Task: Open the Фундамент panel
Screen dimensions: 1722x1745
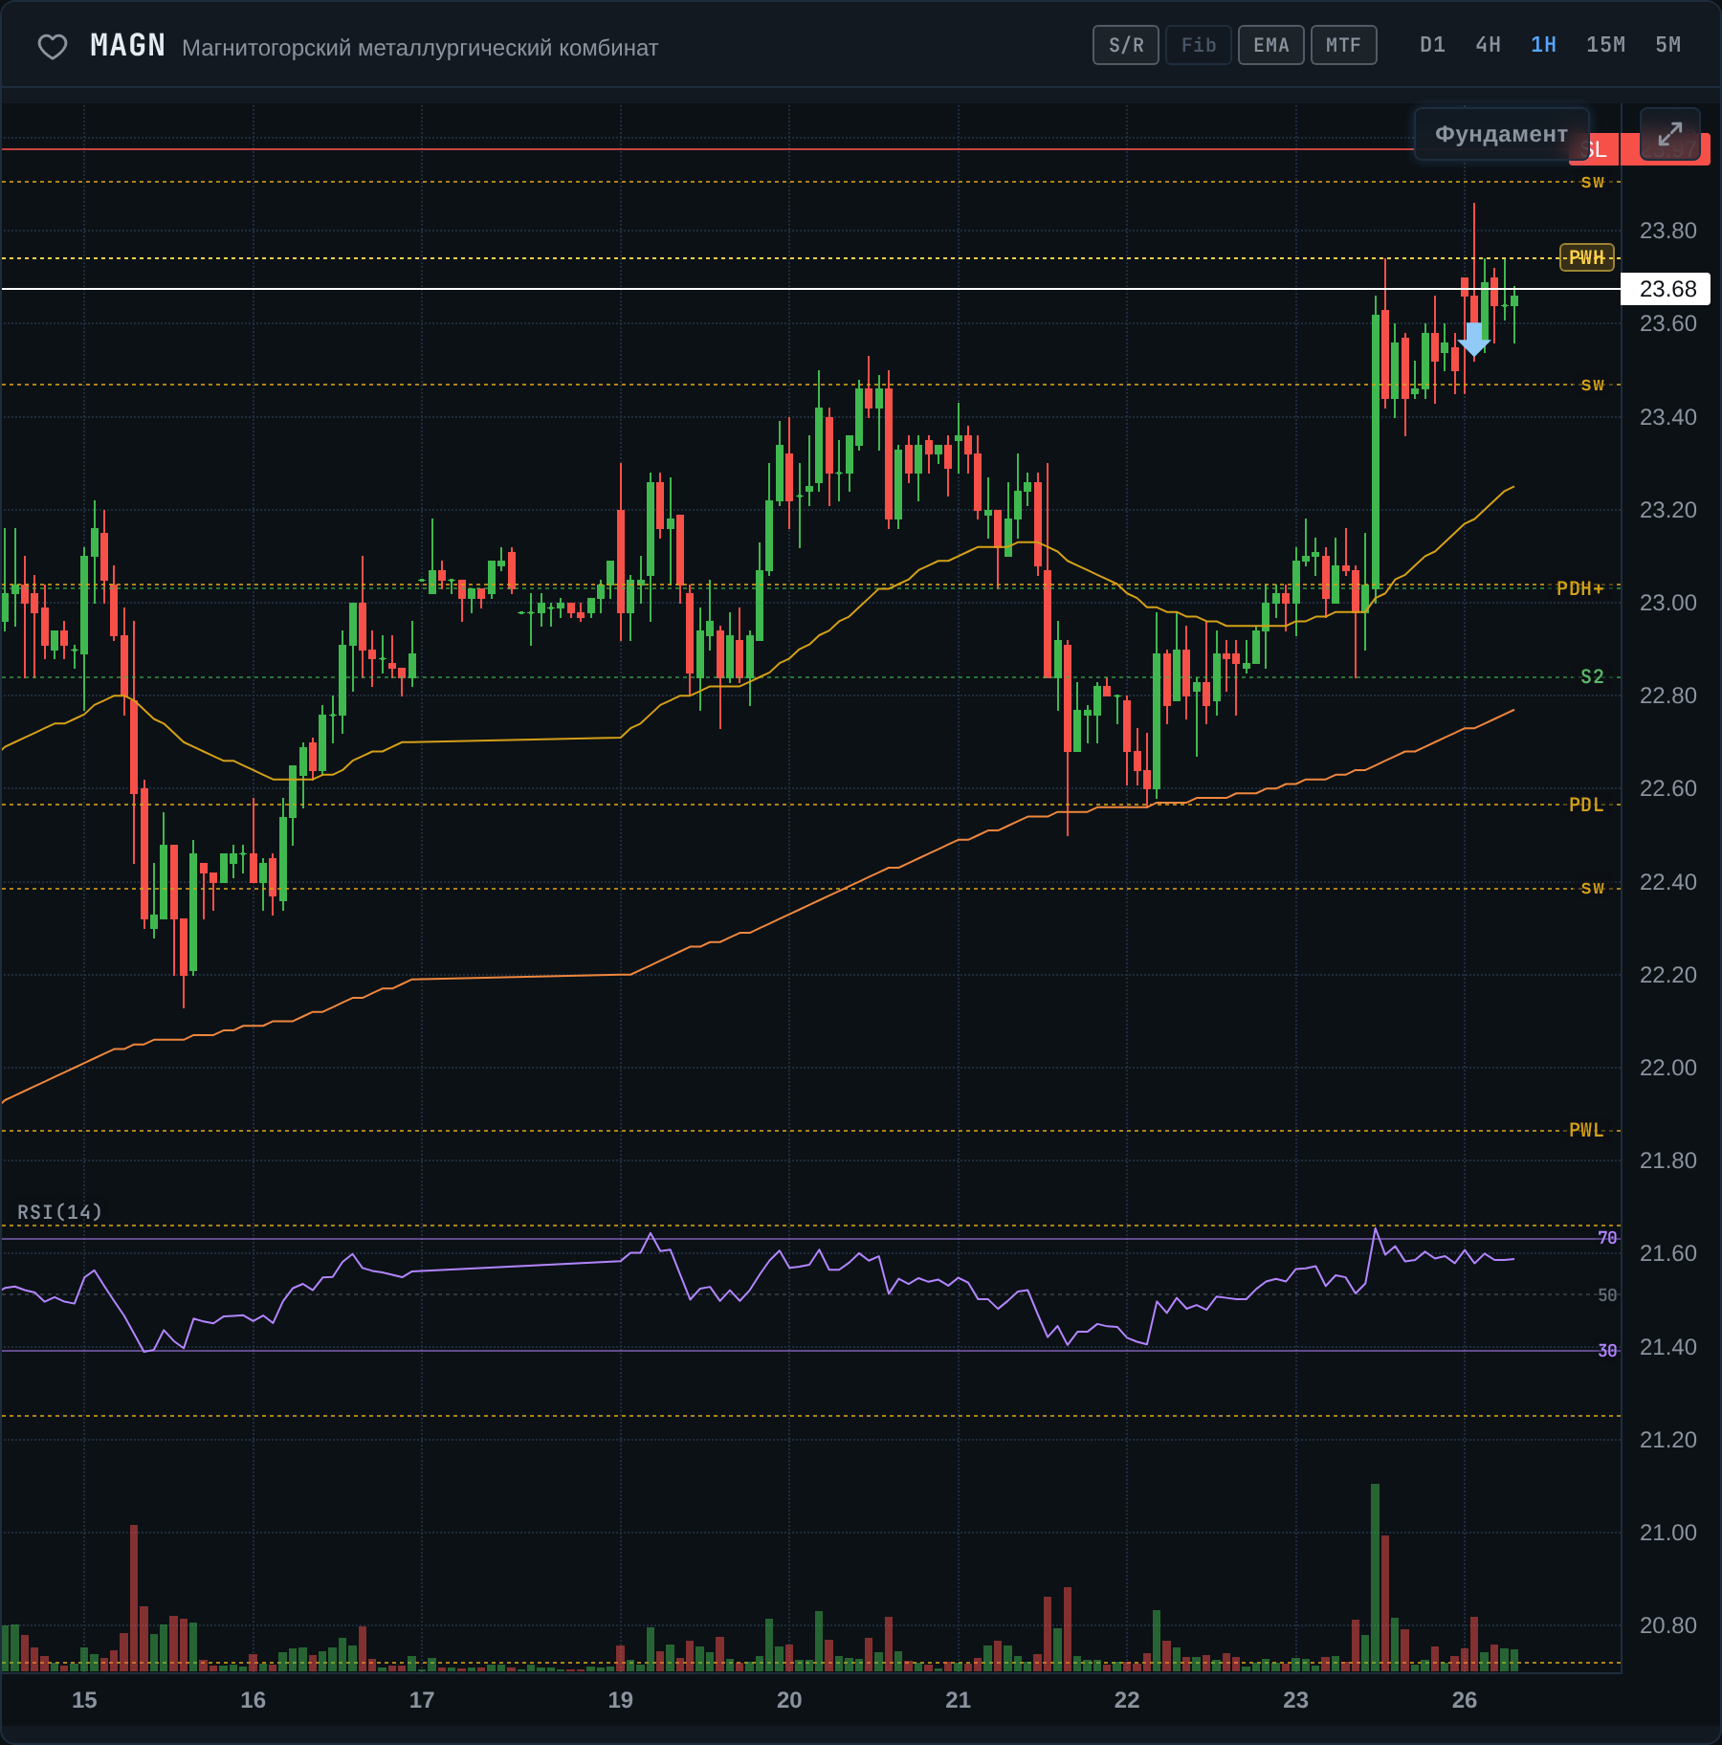Action: coord(1501,134)
